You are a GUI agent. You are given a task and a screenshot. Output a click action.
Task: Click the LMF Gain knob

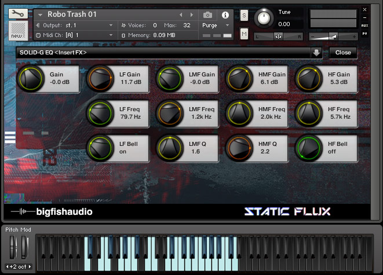[x=170, y=79]
